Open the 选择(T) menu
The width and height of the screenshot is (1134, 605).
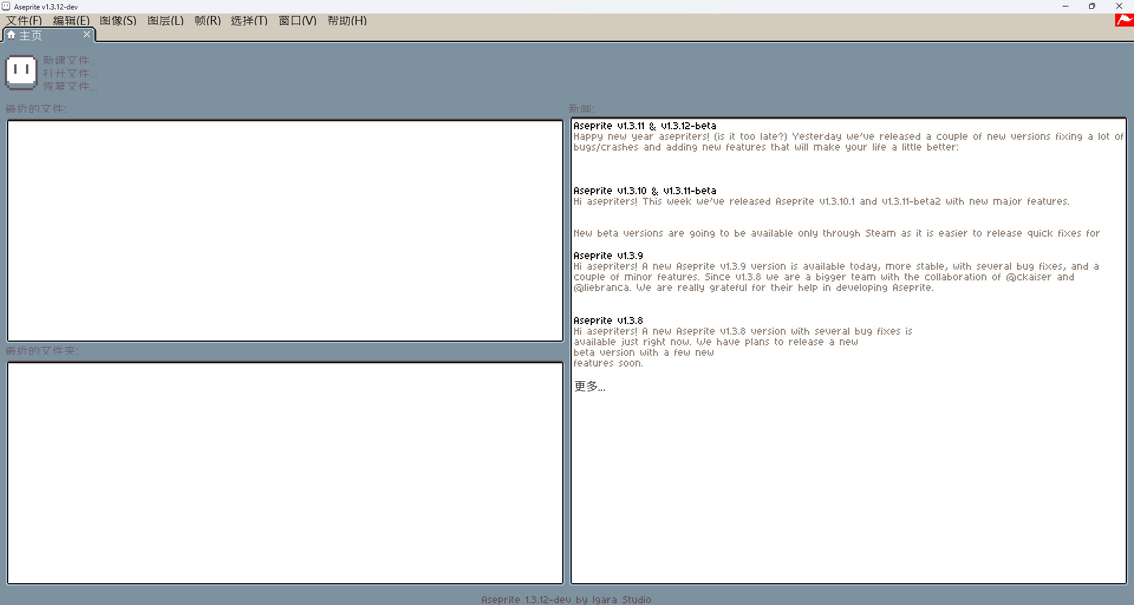(x=249, y=21)
